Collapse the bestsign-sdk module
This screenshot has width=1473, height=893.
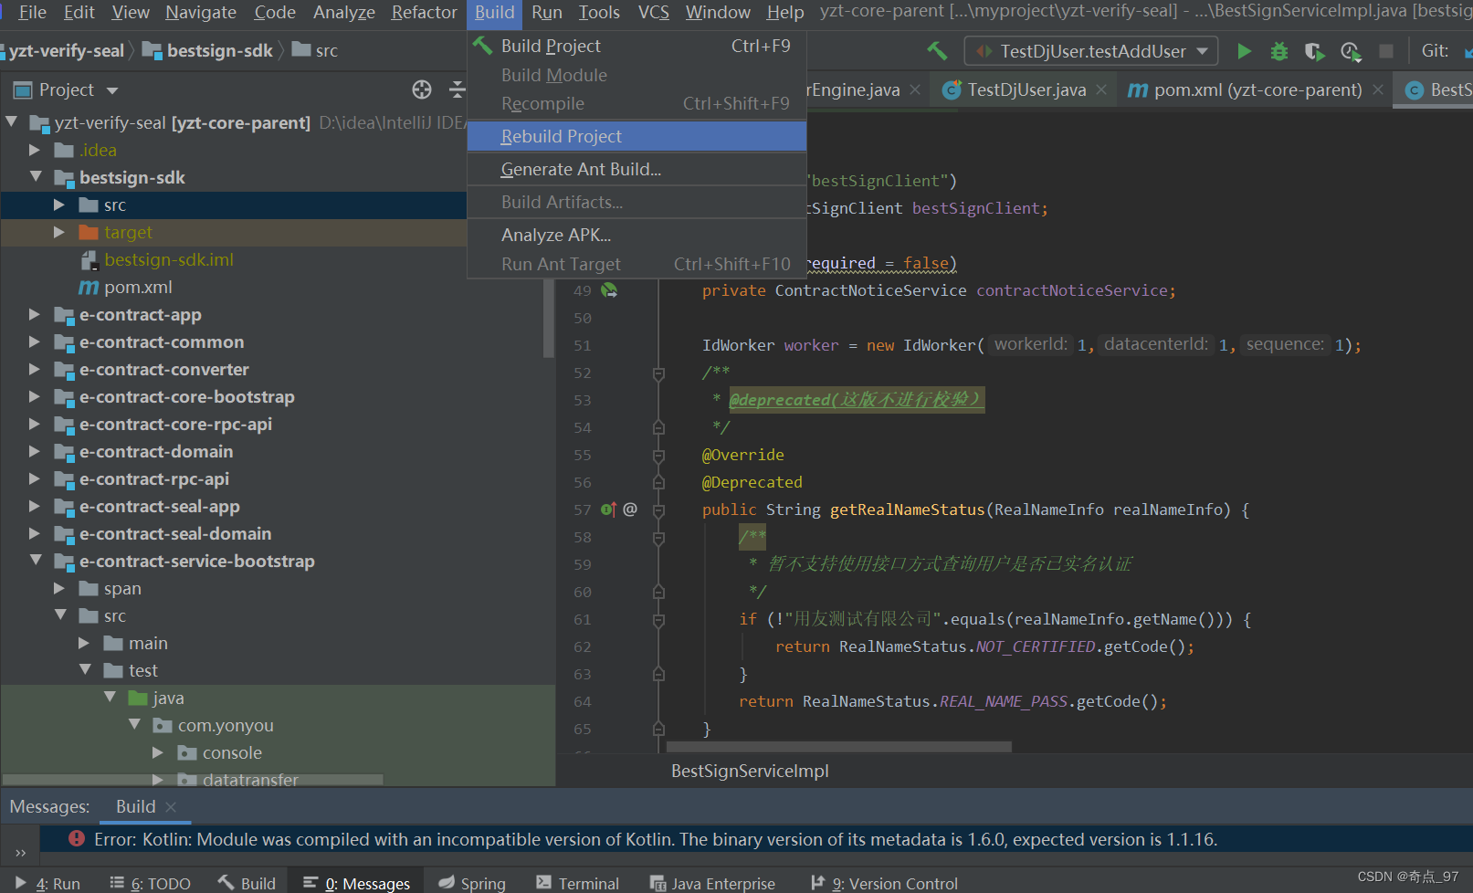[35, 177]
